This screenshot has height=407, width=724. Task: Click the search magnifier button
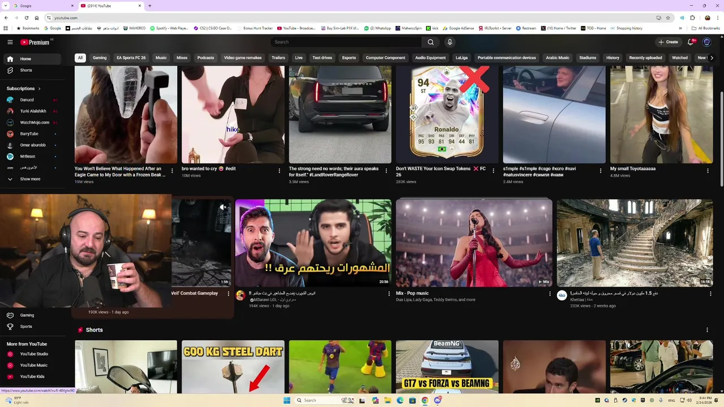pos(430,42)
